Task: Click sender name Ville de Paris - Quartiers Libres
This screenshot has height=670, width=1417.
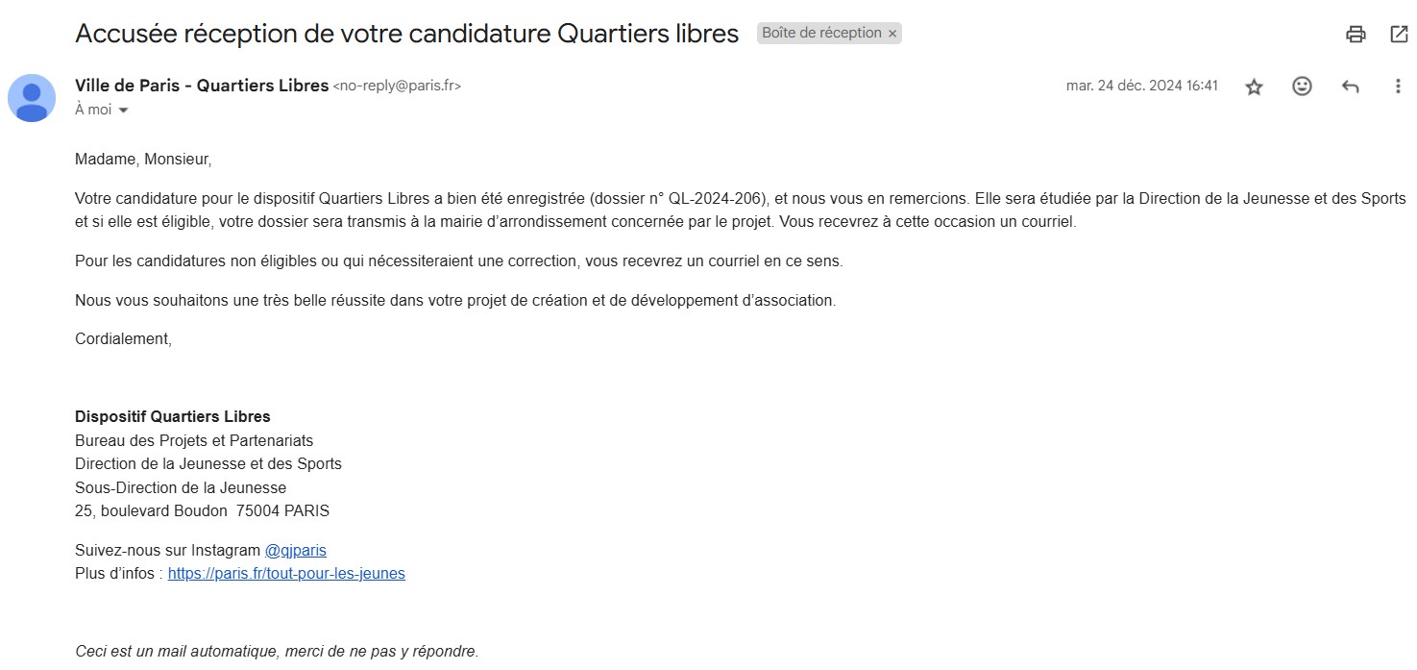Action: 202,86
